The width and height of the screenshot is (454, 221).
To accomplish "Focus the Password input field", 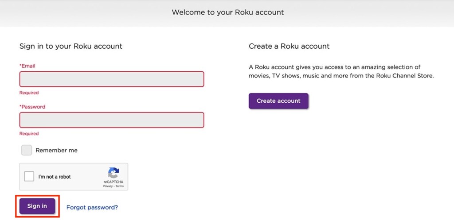I will tap(112, 120).
